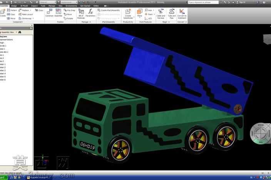Select the Constrain tool
271x180 pixels.
(x=49, y=13)
